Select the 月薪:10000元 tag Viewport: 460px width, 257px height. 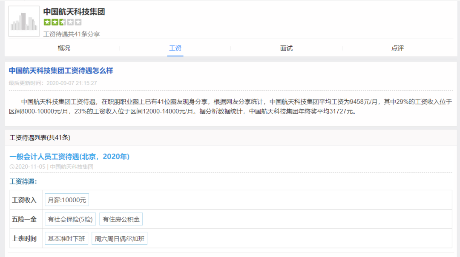click(x=67, y=200)
